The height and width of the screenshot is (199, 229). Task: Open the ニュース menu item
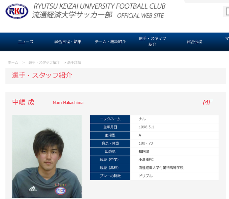click(x=26, y=42)
